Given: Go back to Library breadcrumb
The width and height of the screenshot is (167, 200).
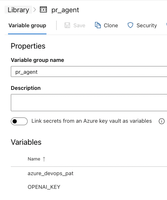Looking at the screenshot, I should click(x=19, y=10).
